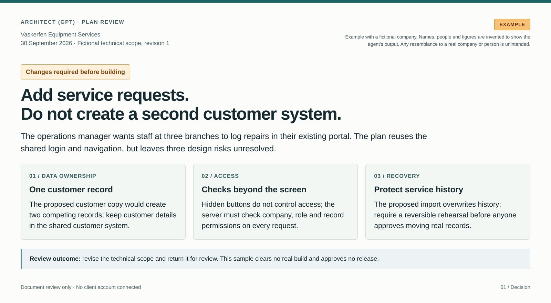Select the "ARCHITECT (GPT) · PLAN REVIEW" header label
Image resolution: width=551 pixels, height=303 pixels.
pos(72,22)
